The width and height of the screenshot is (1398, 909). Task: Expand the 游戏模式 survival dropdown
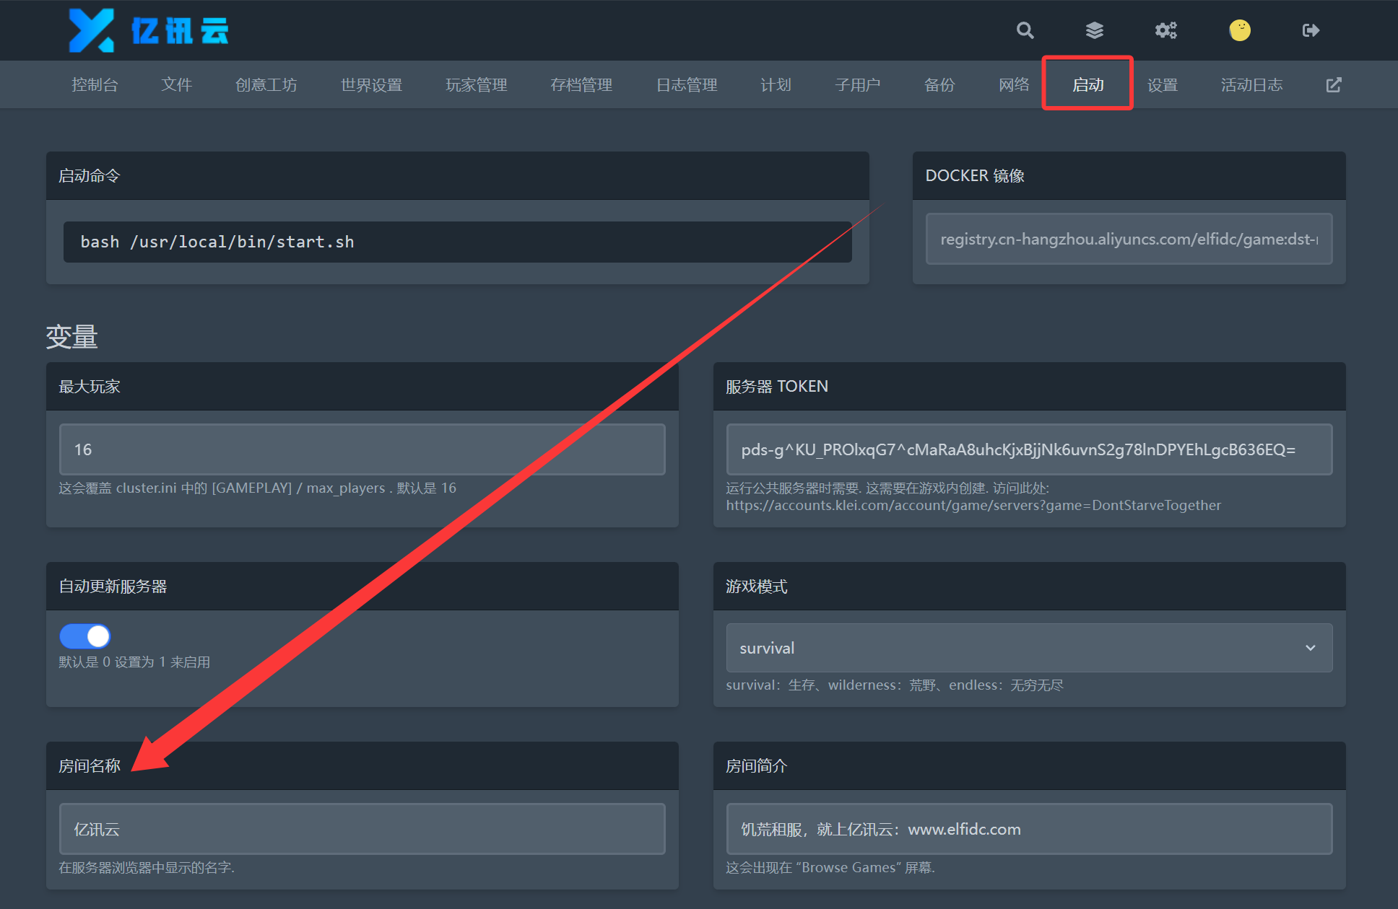[1029, 648]
